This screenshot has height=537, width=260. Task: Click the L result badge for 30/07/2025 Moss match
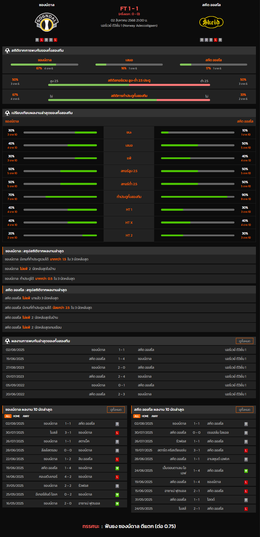coord(117,433)
